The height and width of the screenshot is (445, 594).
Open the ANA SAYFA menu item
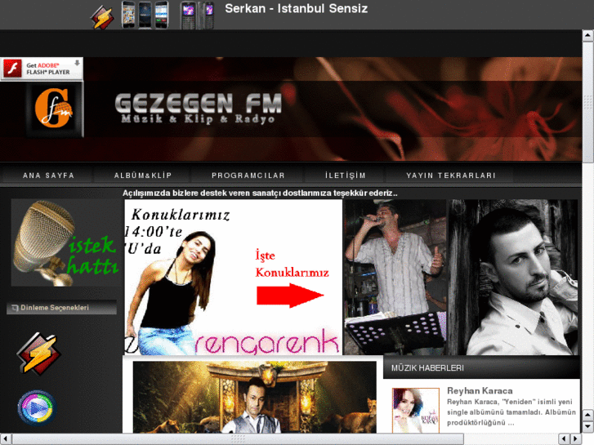48,176
